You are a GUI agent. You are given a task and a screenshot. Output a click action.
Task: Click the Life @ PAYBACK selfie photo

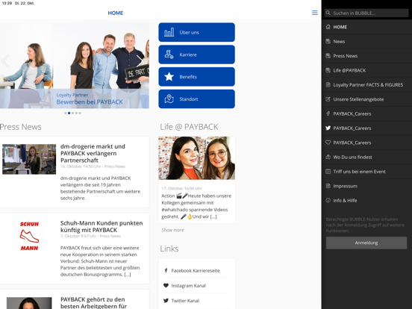(x=196, y=158)
